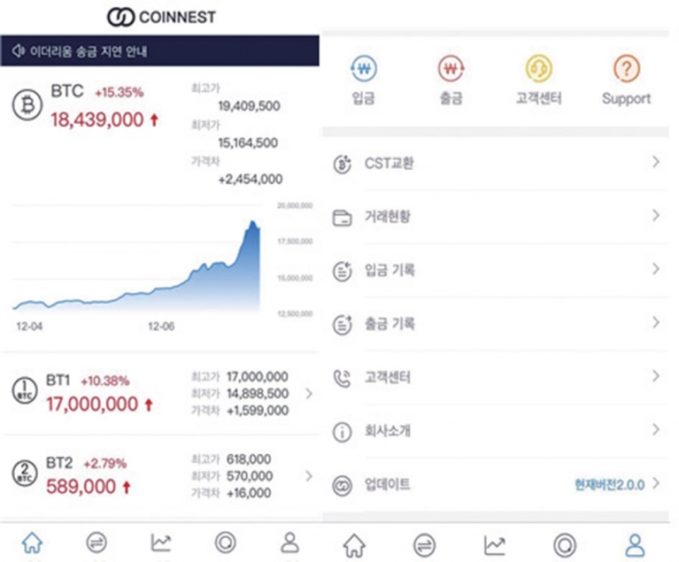Screen dimensions: 679x562
Task: Tap the BT1 coin icon
Action: point(25,390)
